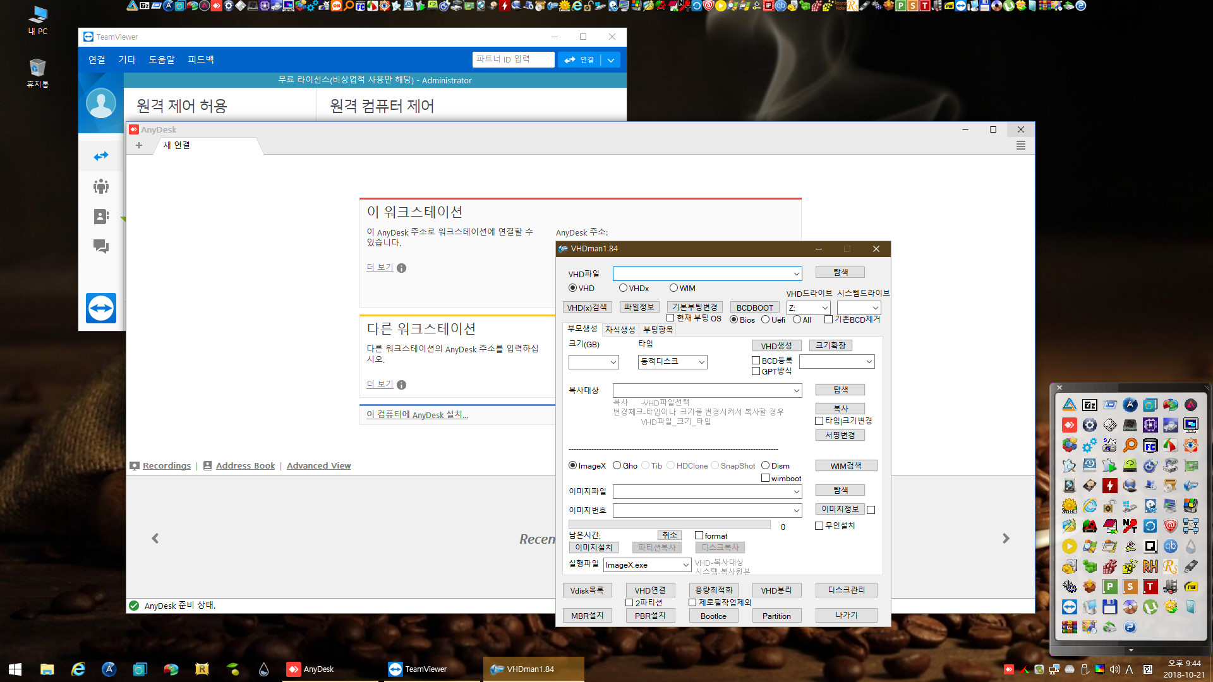
Task: Click the yellow play button icon in the palette
Action: 1069,546
